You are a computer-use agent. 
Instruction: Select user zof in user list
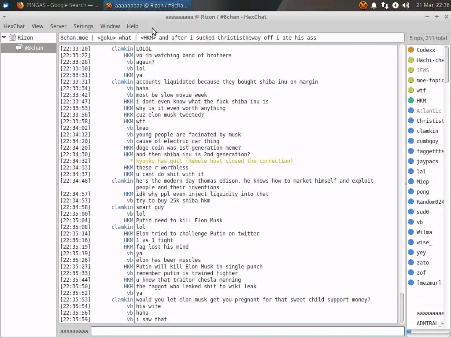pyautogui.click(x=421, y=273)
